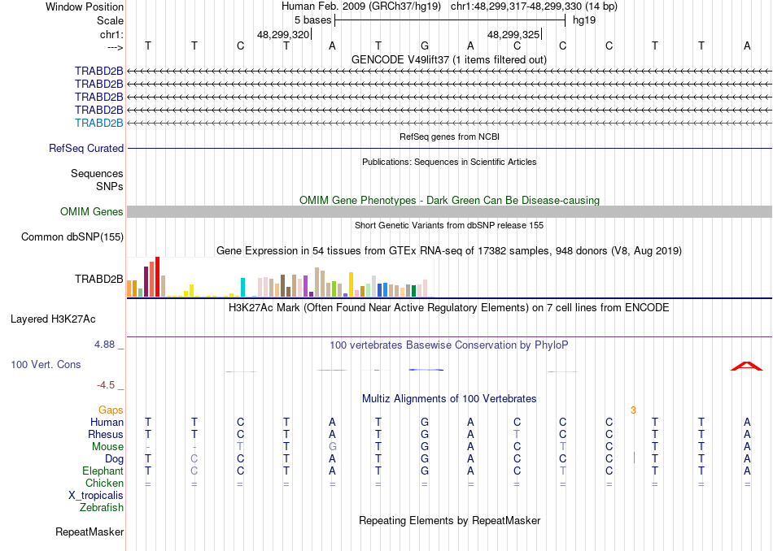Image resolution: width=773 pixels, height=551 pixels.
Task: Click the Common dbSNP(155) track label
Action: click(x=72, y=236)
